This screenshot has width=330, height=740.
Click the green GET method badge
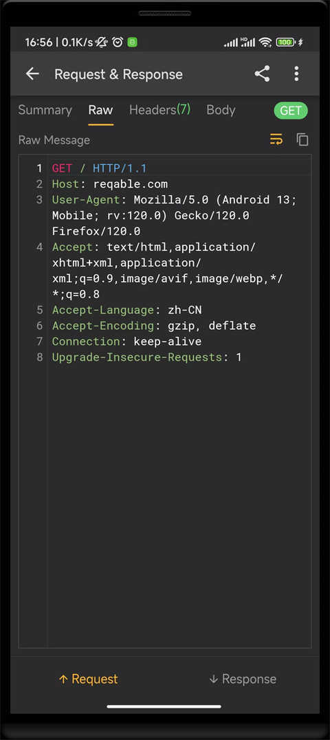pyautogui.click(x=291, y=111)
